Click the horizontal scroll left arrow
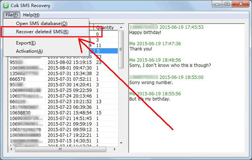 pos(11,150)
